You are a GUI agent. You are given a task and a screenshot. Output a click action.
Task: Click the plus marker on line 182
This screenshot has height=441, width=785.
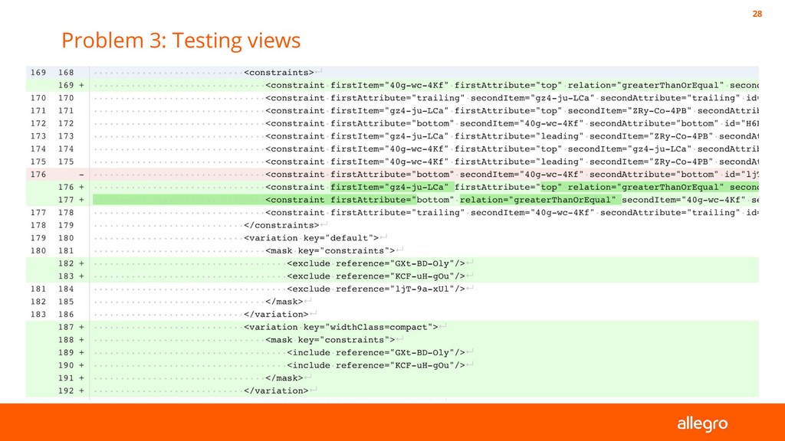tap(81, 263)
